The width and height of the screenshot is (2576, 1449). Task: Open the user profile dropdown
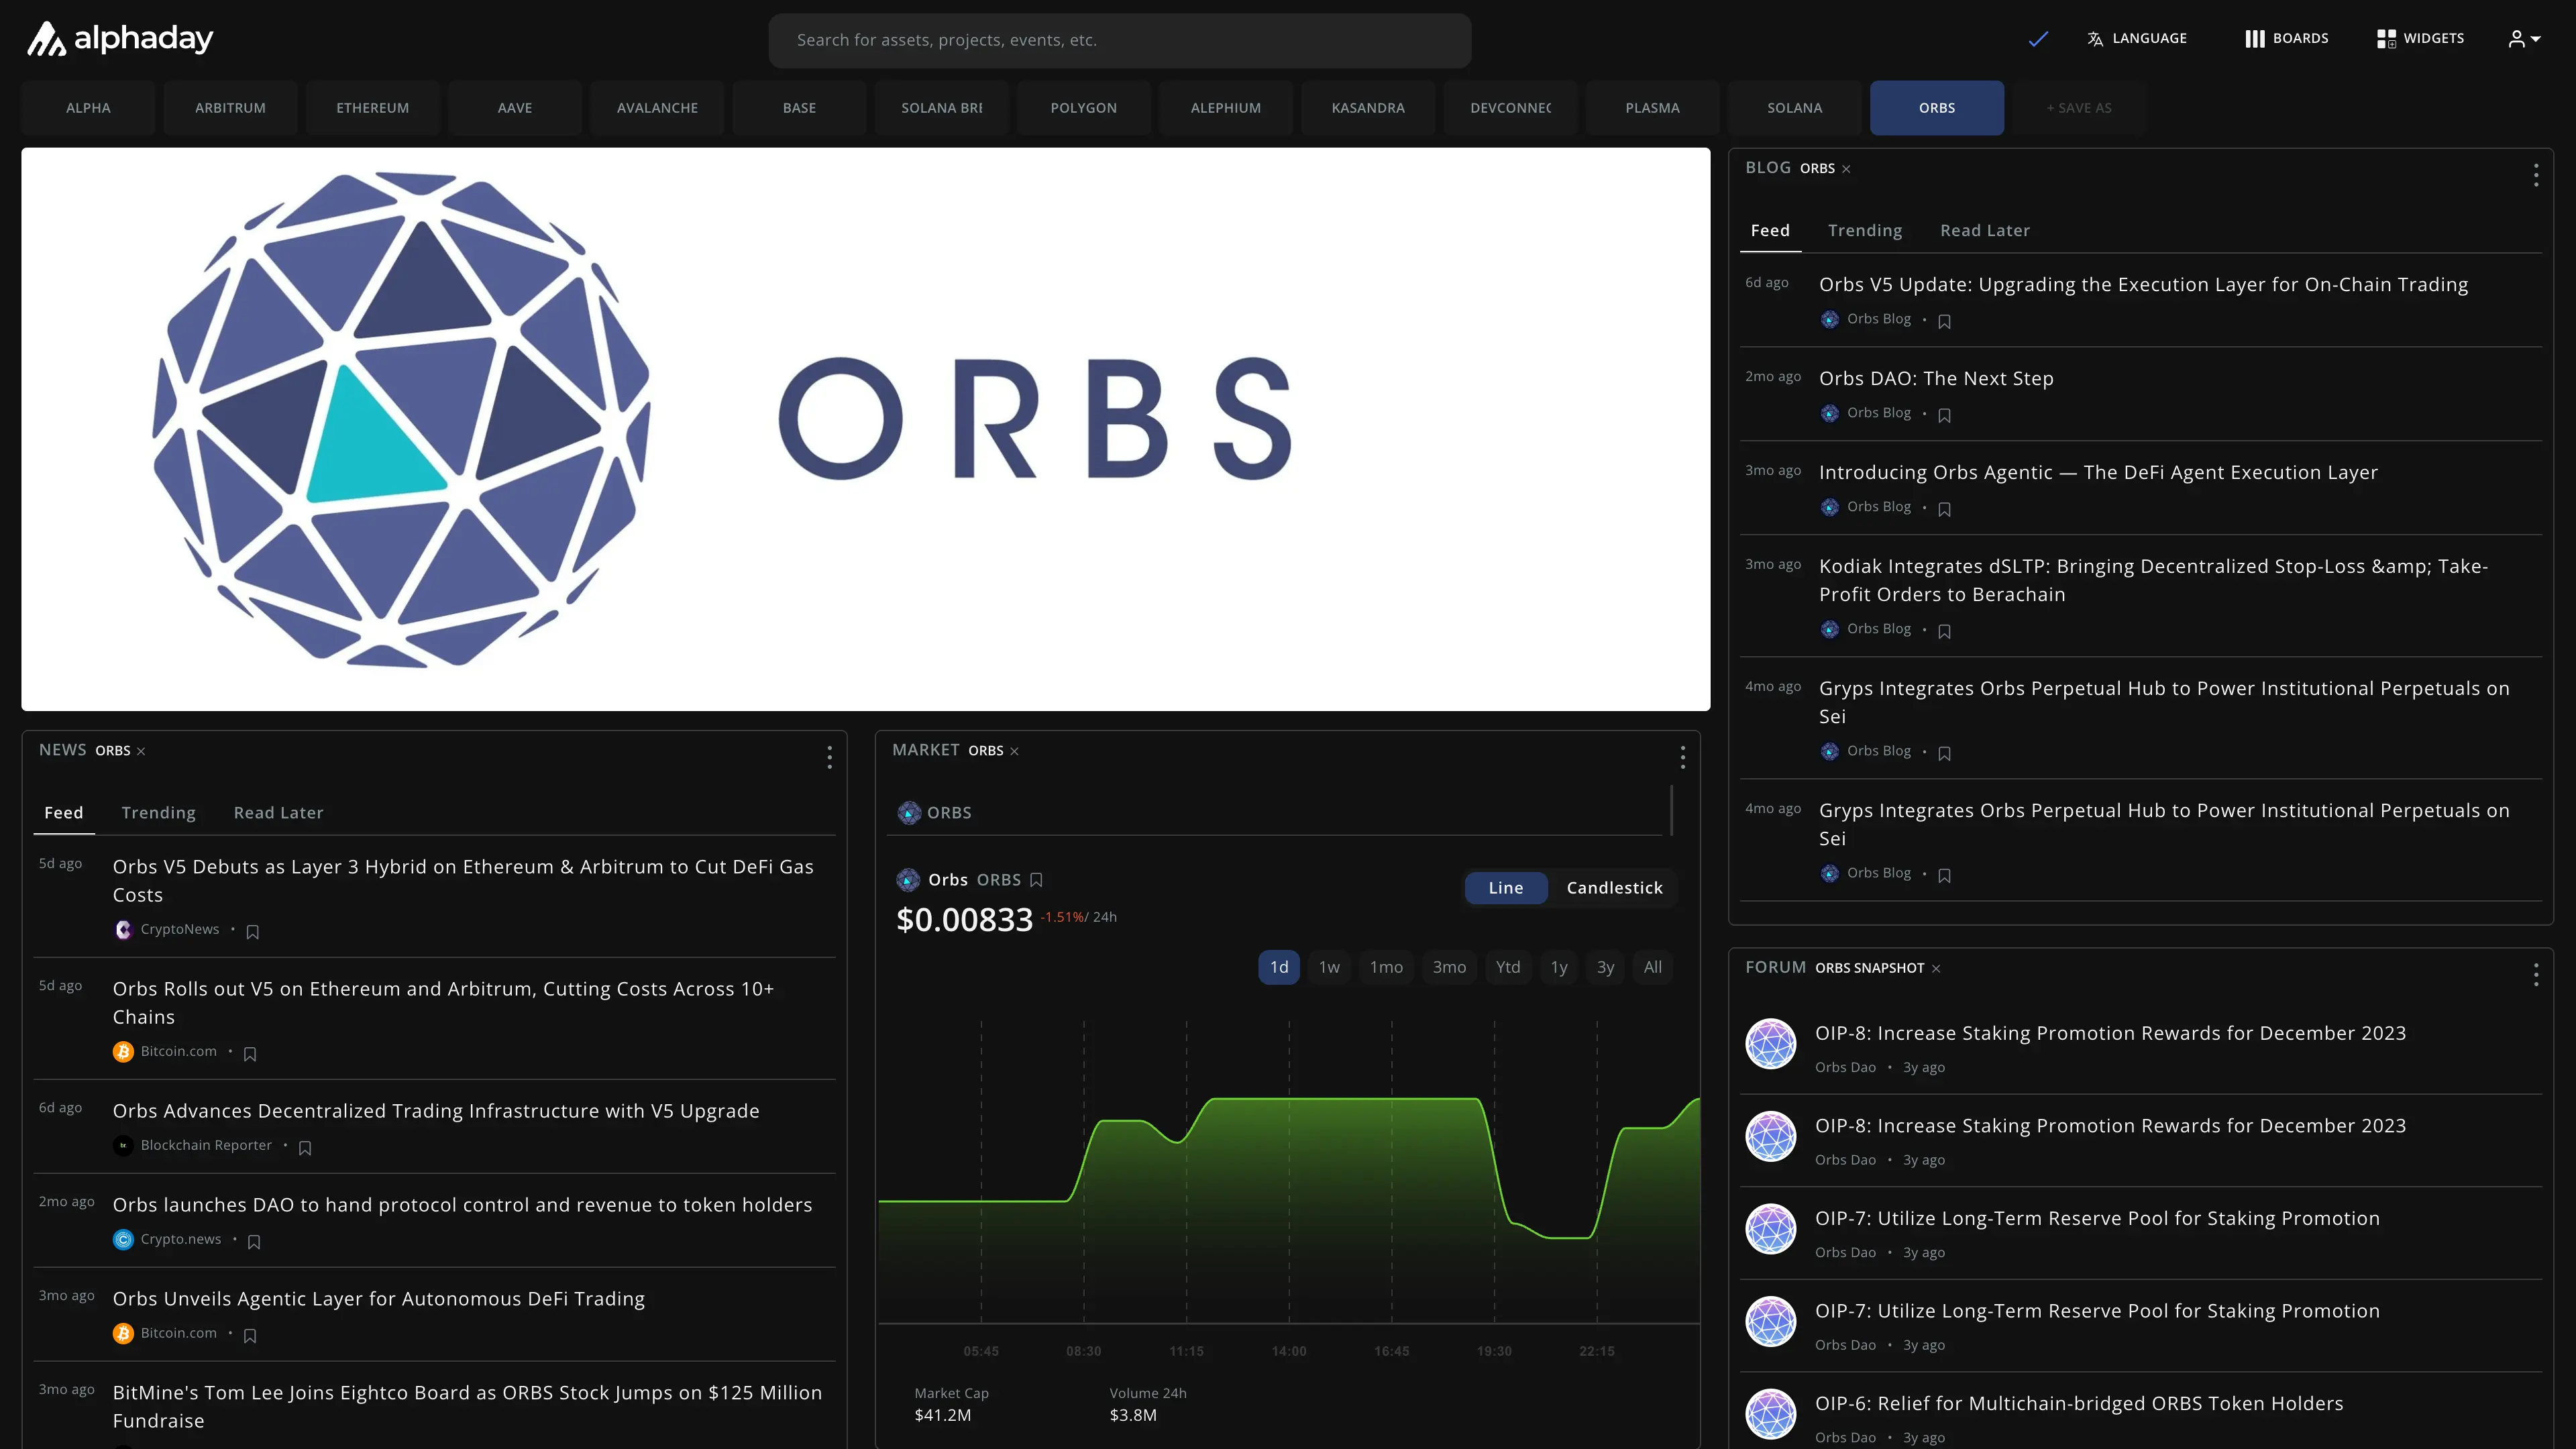point(2524,39)
